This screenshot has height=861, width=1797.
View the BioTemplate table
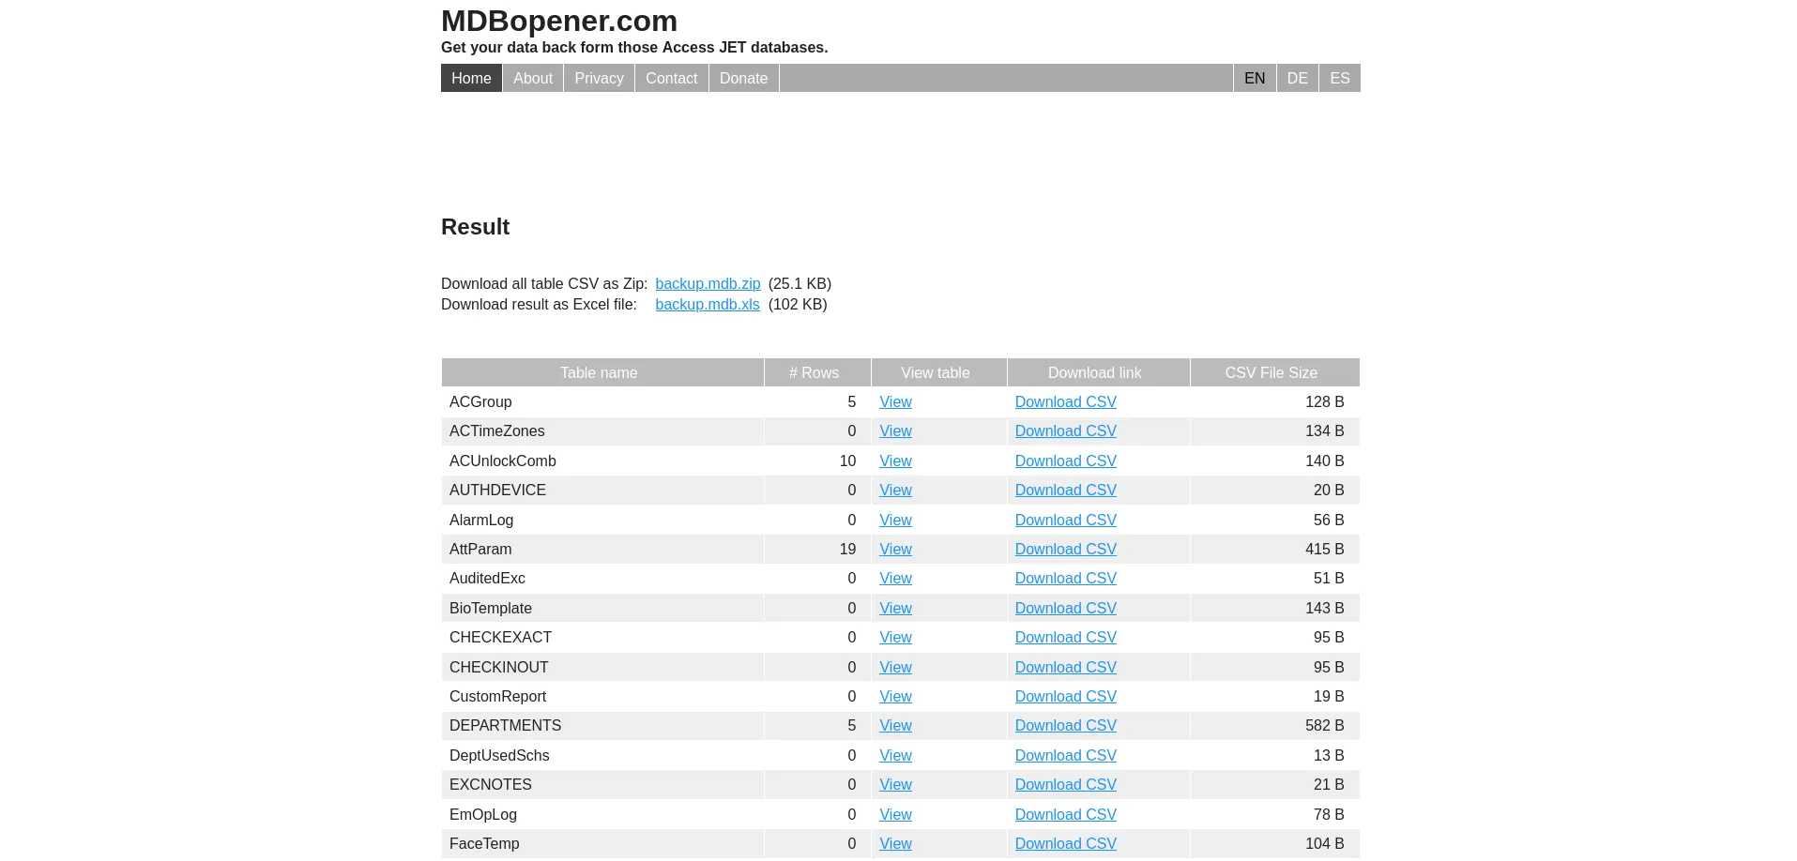click(895, 608)
